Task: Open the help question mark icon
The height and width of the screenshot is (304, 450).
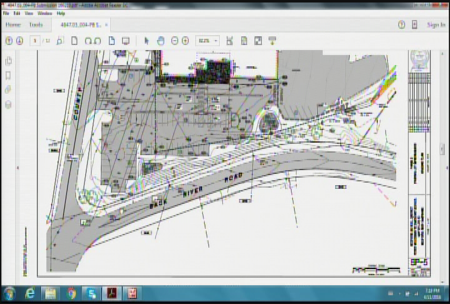Action: (401, 25)
